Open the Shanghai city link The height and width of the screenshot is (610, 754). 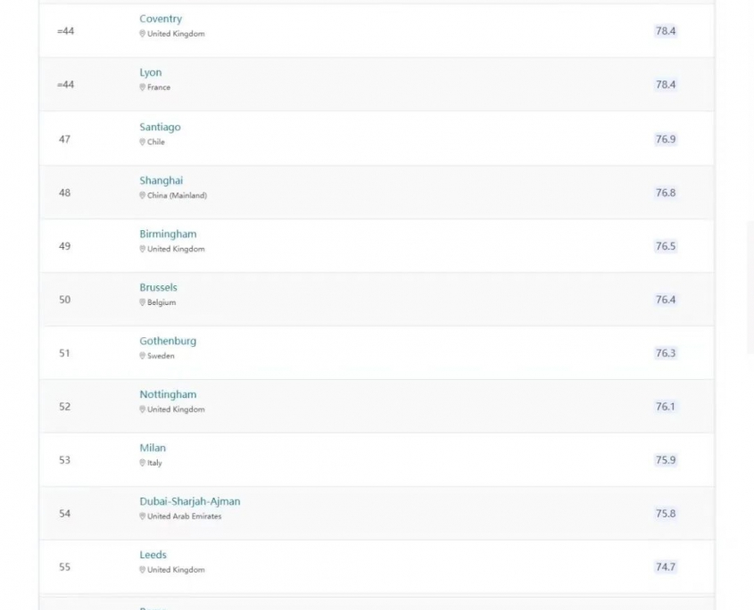click(x=162, y=180)
